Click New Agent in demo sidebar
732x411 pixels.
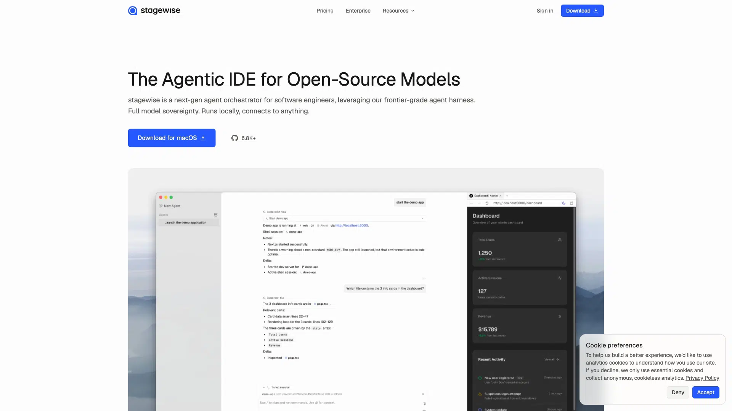coord(170,206)
